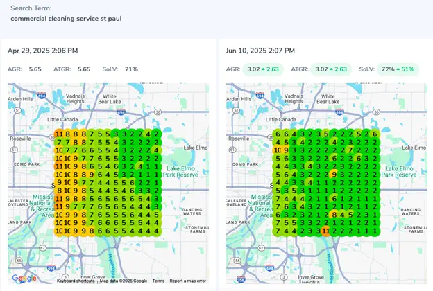
Task: Click the Google logo on the April map
Action: (x=24, y=278)
